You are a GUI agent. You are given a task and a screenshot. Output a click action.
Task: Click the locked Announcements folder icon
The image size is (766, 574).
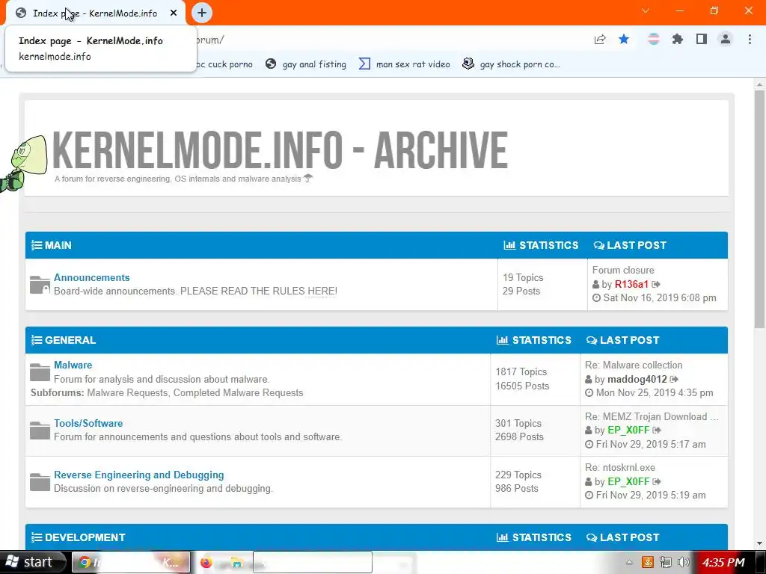(x=40, y=285)
